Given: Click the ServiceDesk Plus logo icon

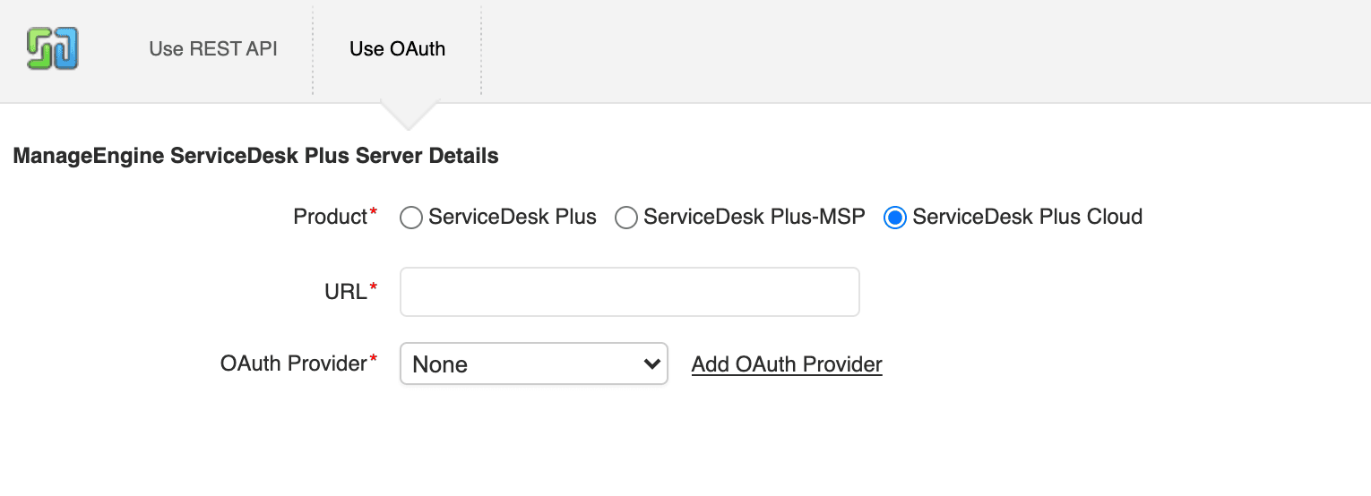Looking at the screenshot, I should click(52, 48).
